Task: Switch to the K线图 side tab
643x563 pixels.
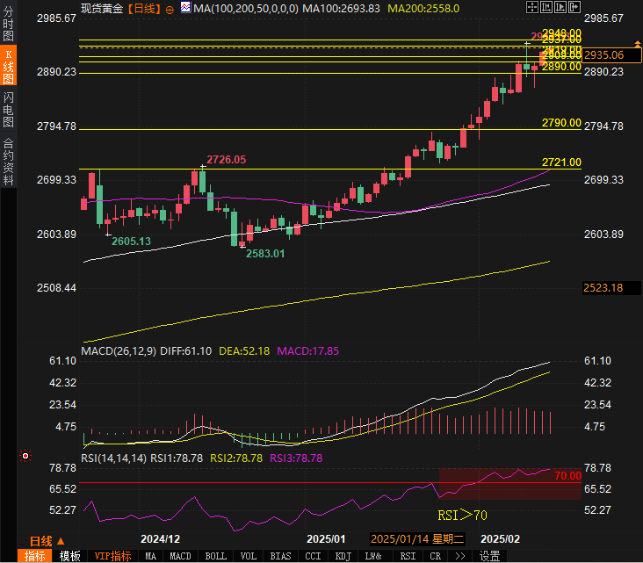Action: 9,66
